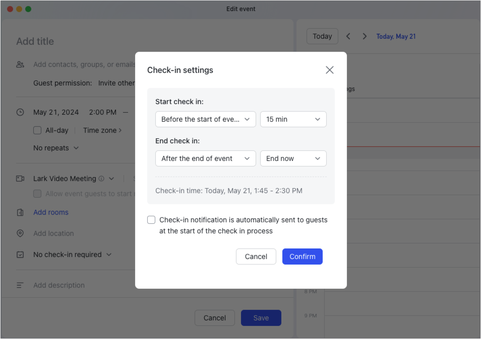Enable the Allow event guests to start checkbox

click(x=37, y=194)
